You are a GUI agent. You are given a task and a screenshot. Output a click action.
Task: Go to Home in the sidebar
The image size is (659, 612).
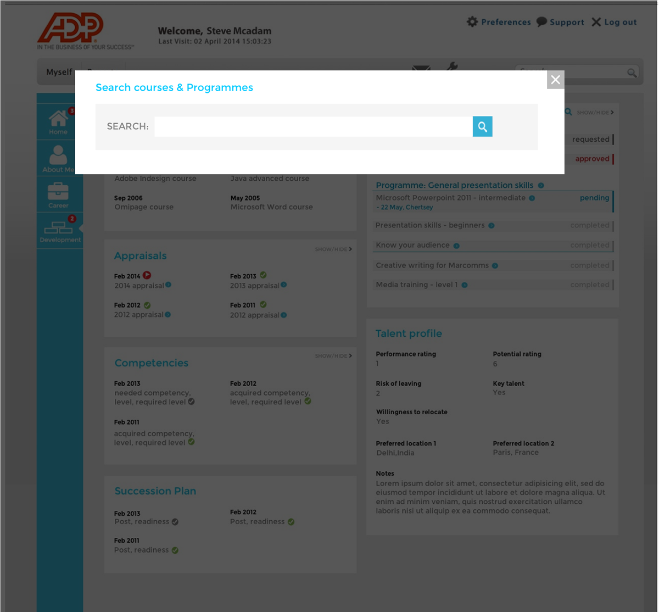(x=58, y=122)
